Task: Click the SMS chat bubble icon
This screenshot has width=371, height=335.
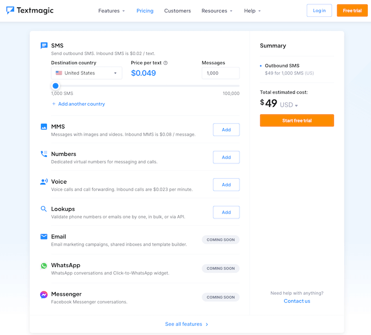Action: coord(44,46)
